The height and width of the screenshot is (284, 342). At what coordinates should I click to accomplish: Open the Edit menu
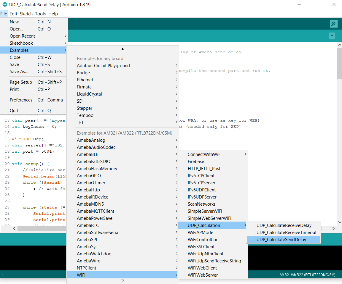click(x=13, y=14)
